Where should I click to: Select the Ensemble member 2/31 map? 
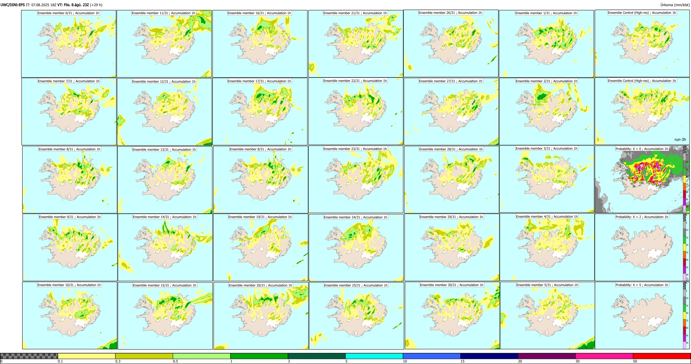tap(547, 111)
